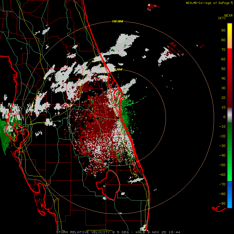Click the 50 NMI range ring label

[x=118, y=69]
